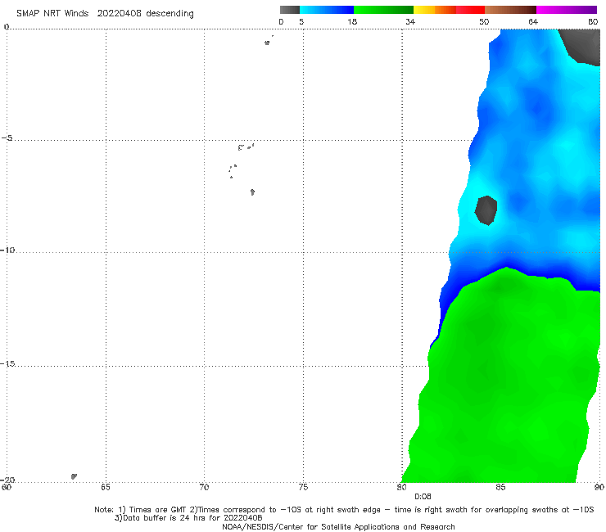This screenshot has width=606, height=532.
Task: Click the longitude label '75'
Action: click(303, 487)
